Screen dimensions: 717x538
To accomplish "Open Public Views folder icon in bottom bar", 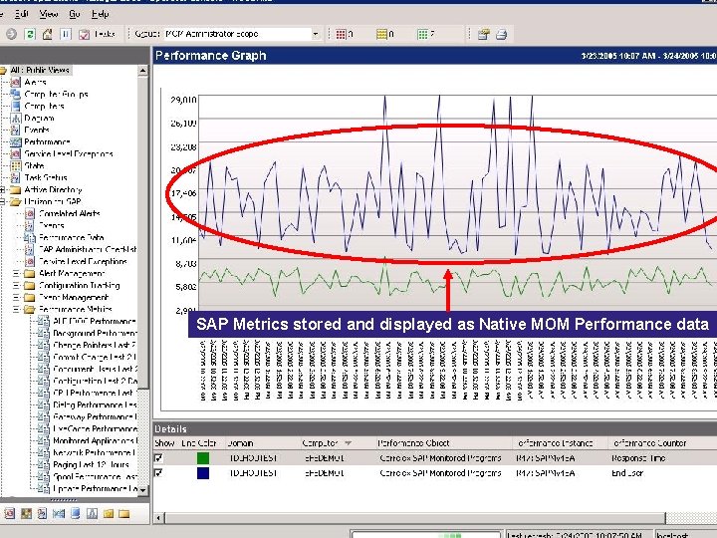I will [123, 514].
